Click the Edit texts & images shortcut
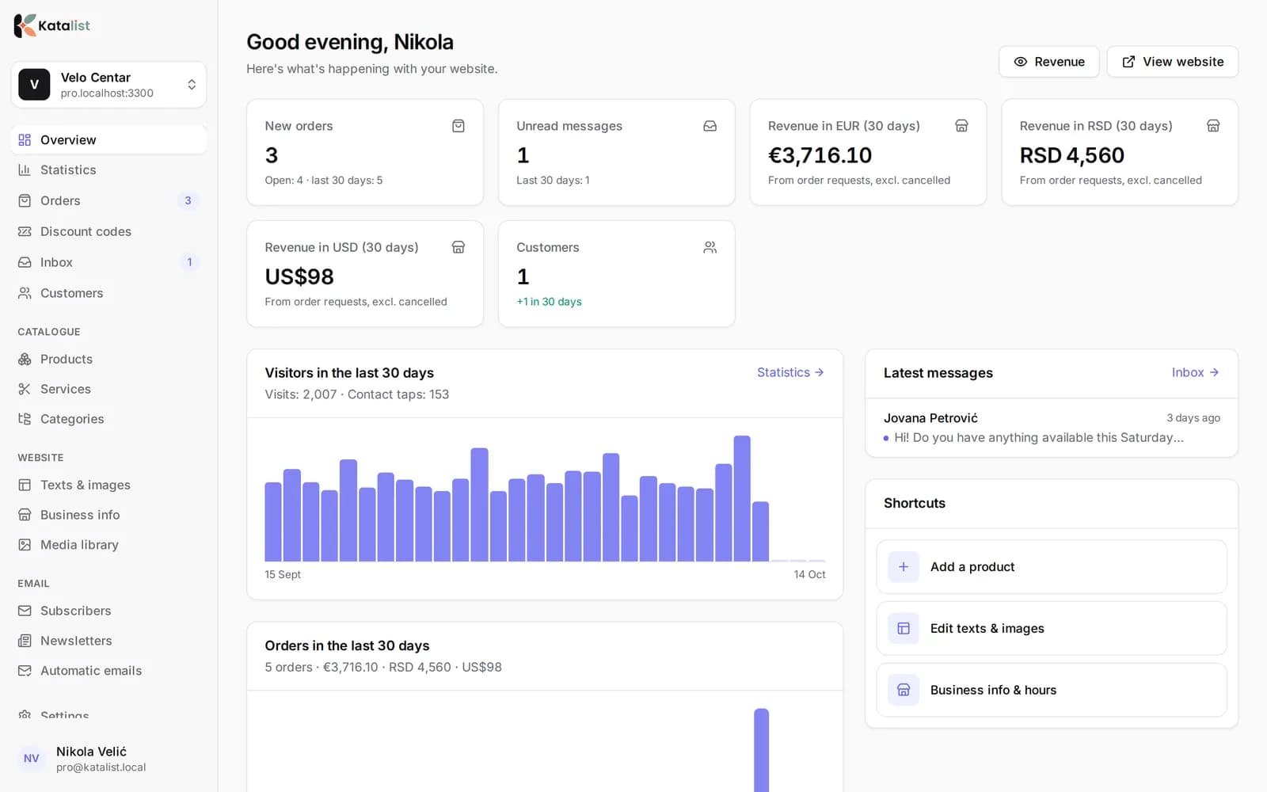Viewport: 1267px width, 792px height. (1052, 629)
